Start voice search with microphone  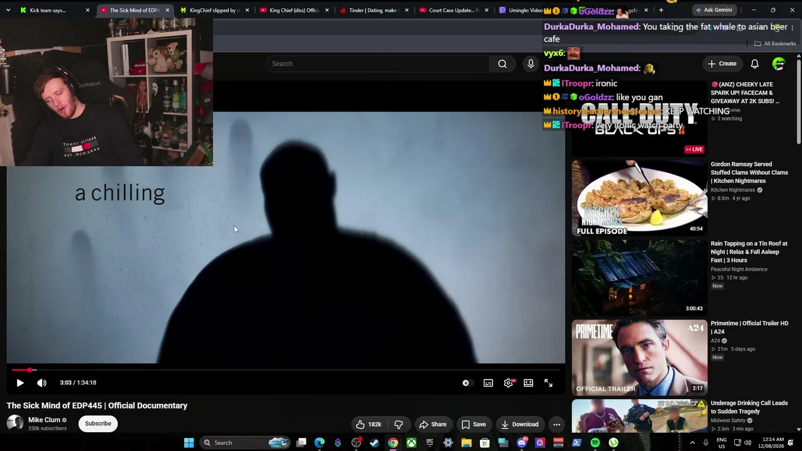[531, 63]
